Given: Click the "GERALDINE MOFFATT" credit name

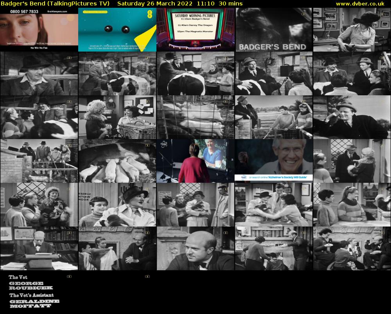Looking at the screenshot, I should tap(34, 304).
